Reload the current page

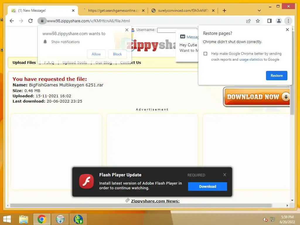[x=30, y=21]
